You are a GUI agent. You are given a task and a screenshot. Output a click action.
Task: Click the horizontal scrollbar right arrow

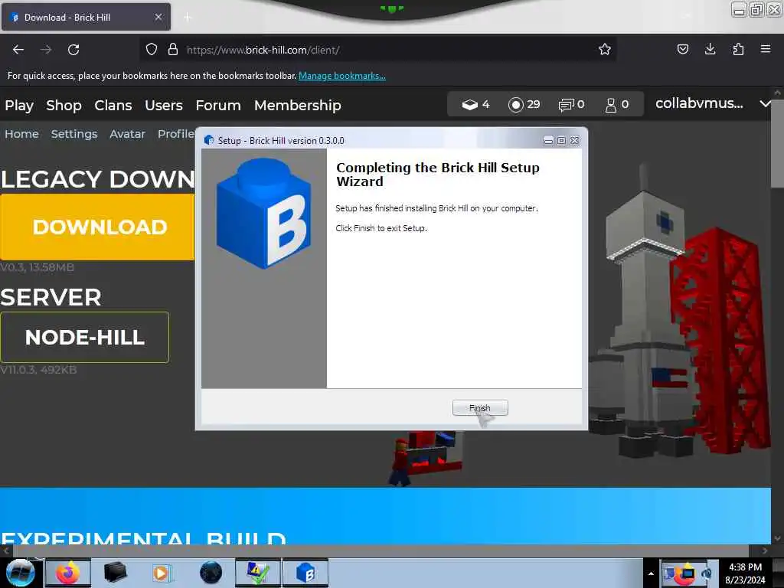tap(764, 550)
